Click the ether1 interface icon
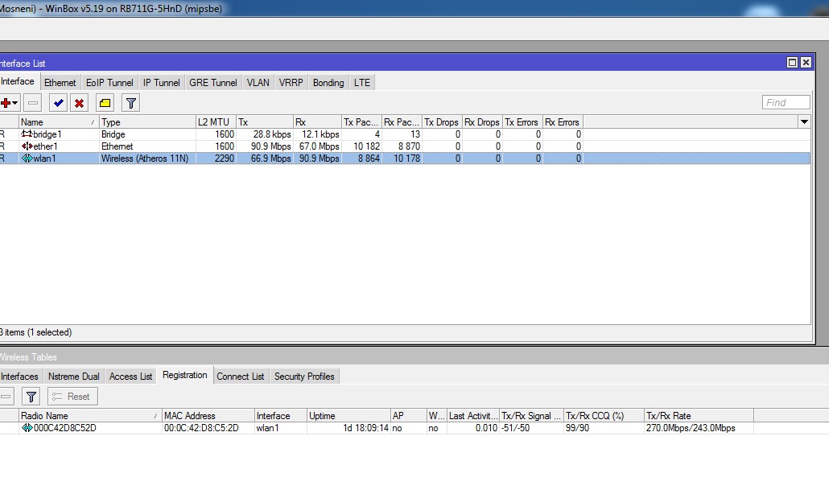This screenshot has width=829, height=494. pos(27,146)
